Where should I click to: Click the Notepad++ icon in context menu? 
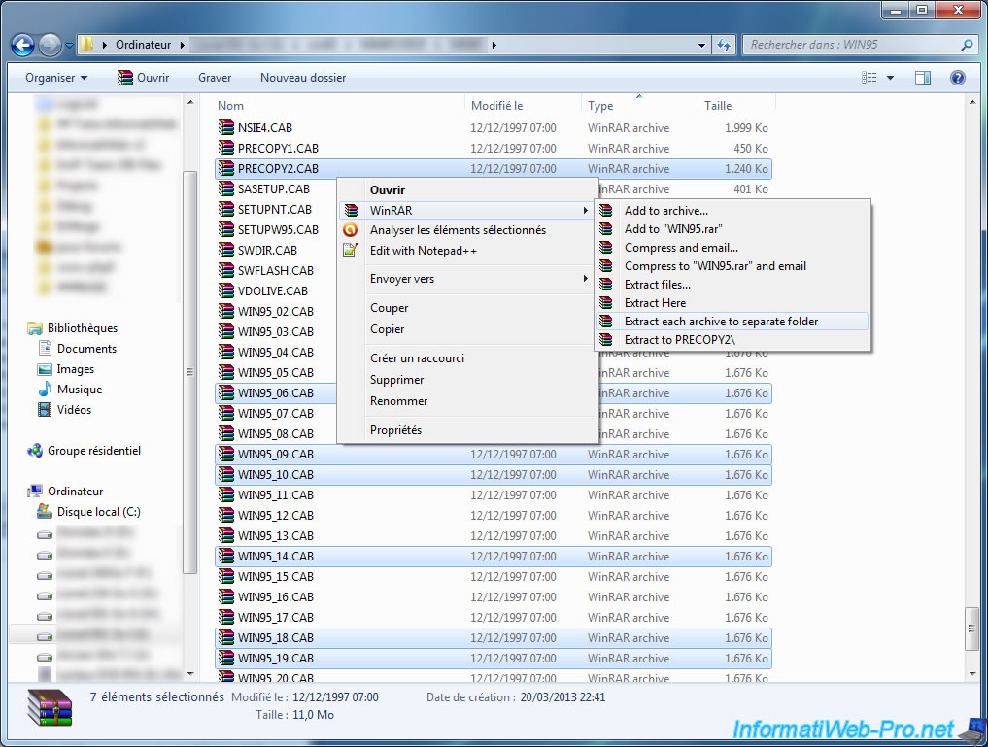351,251
